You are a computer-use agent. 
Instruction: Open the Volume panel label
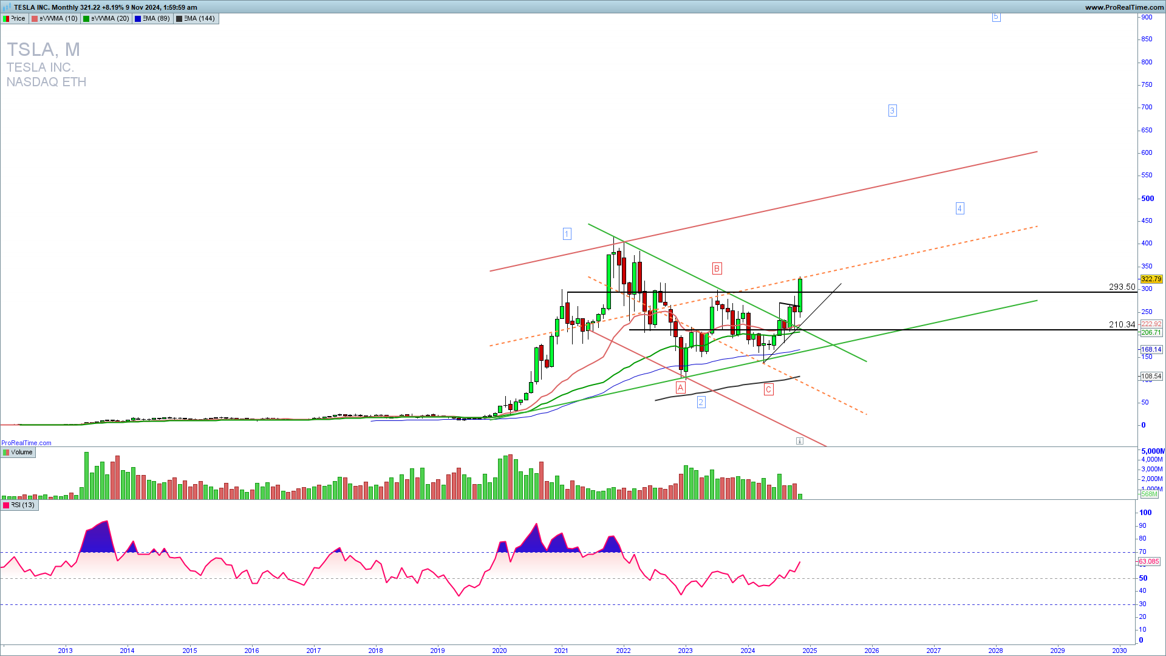click(x=18, y=452)
